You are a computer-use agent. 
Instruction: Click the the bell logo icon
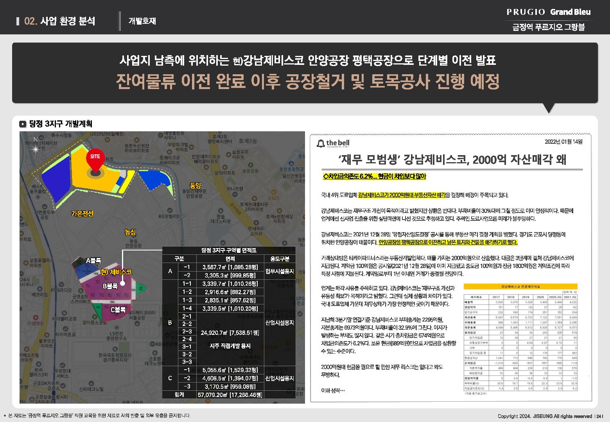pyautogui.click(x=321, y=143)
